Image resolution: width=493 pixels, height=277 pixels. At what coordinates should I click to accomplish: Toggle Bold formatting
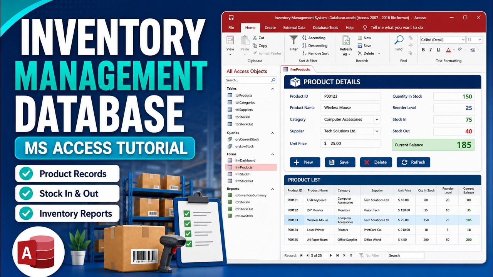pyautogui.click(x=423, y=50)
